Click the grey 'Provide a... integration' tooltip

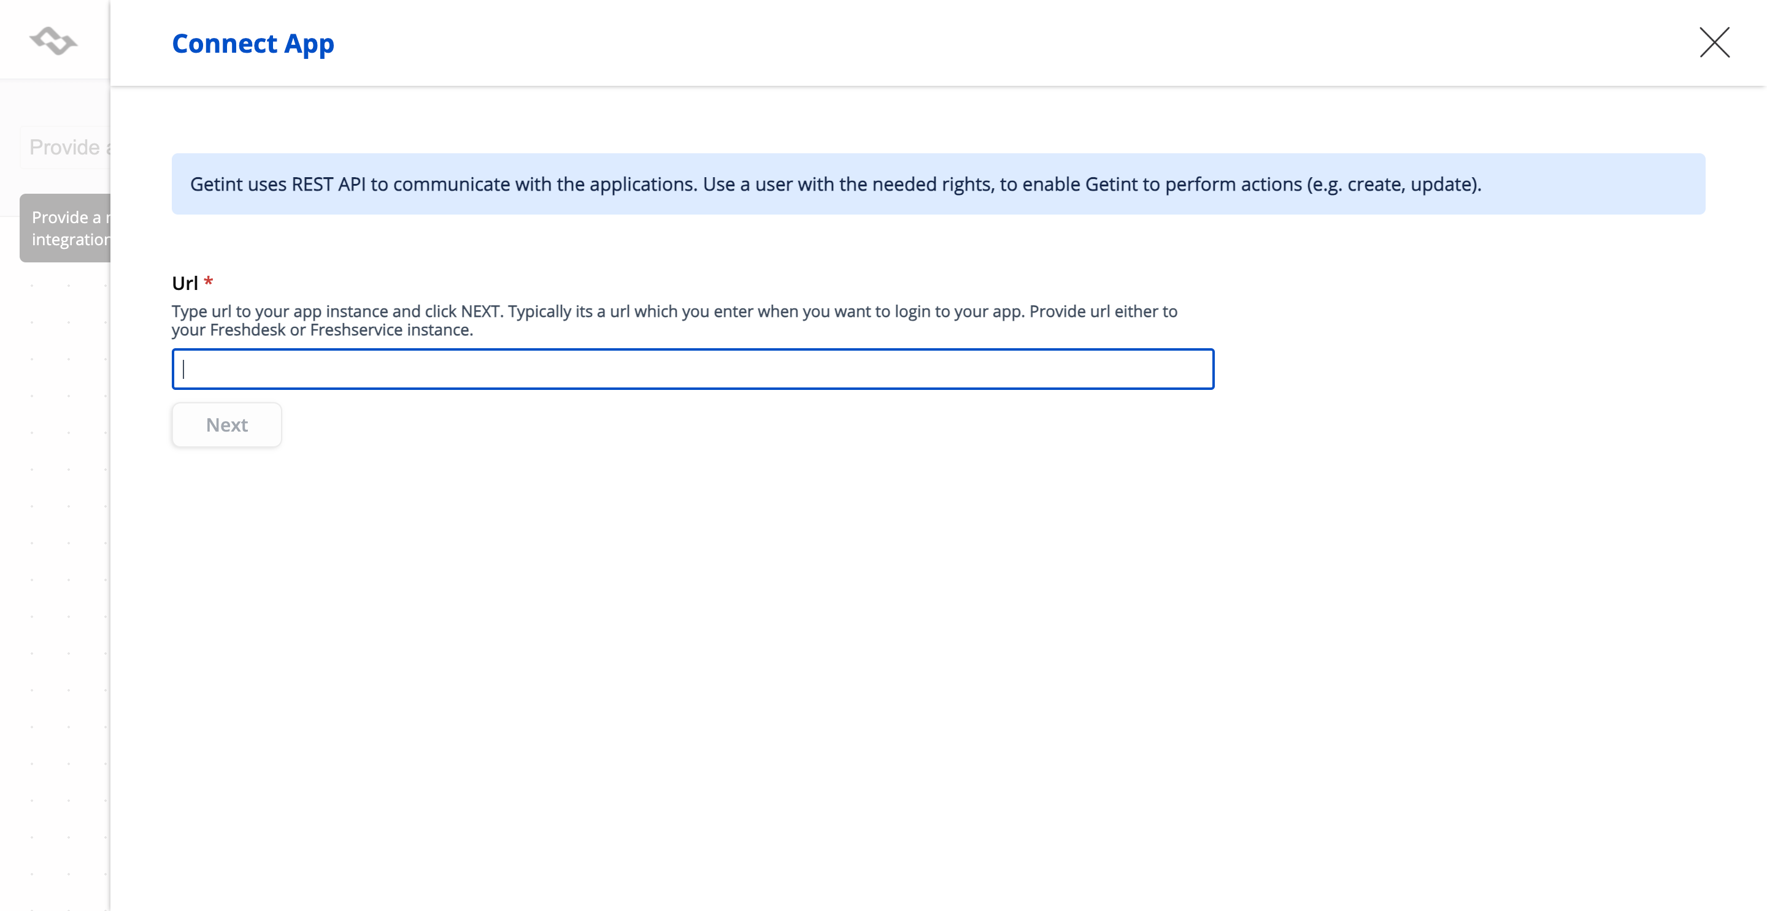(65, 227)
